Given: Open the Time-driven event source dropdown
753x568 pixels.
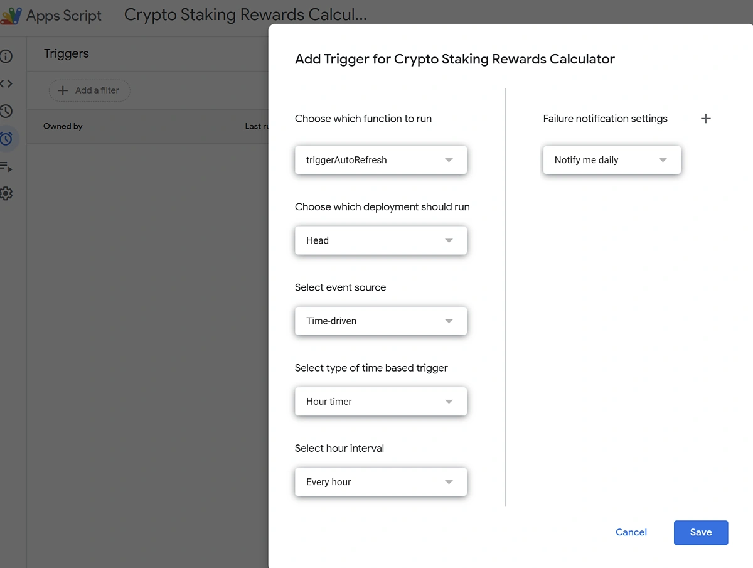Looking at the screenshot, I should point(380,321).
